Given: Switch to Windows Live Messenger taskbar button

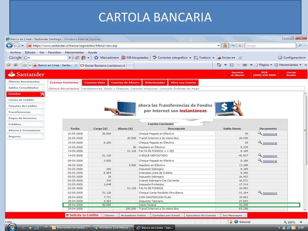Looking at the screenshot, I should click(112, 228).
